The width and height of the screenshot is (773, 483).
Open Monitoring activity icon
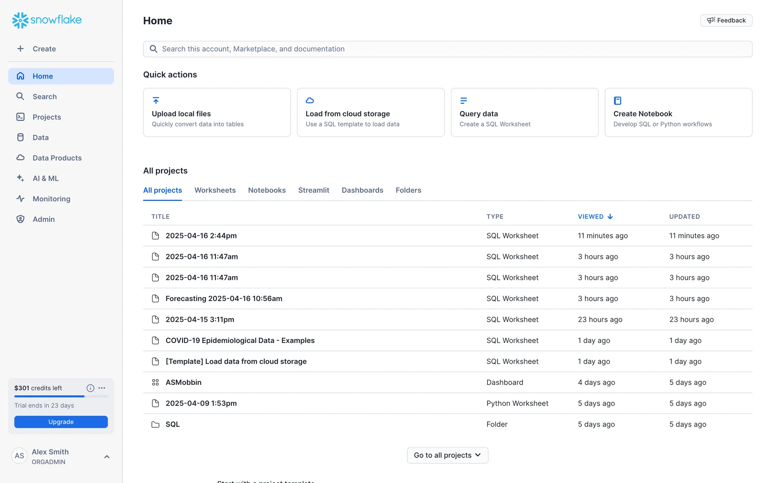21,198
